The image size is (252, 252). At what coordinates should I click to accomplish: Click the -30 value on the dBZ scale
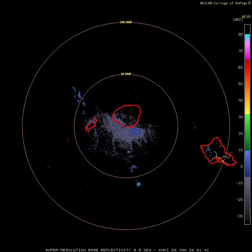239,216
